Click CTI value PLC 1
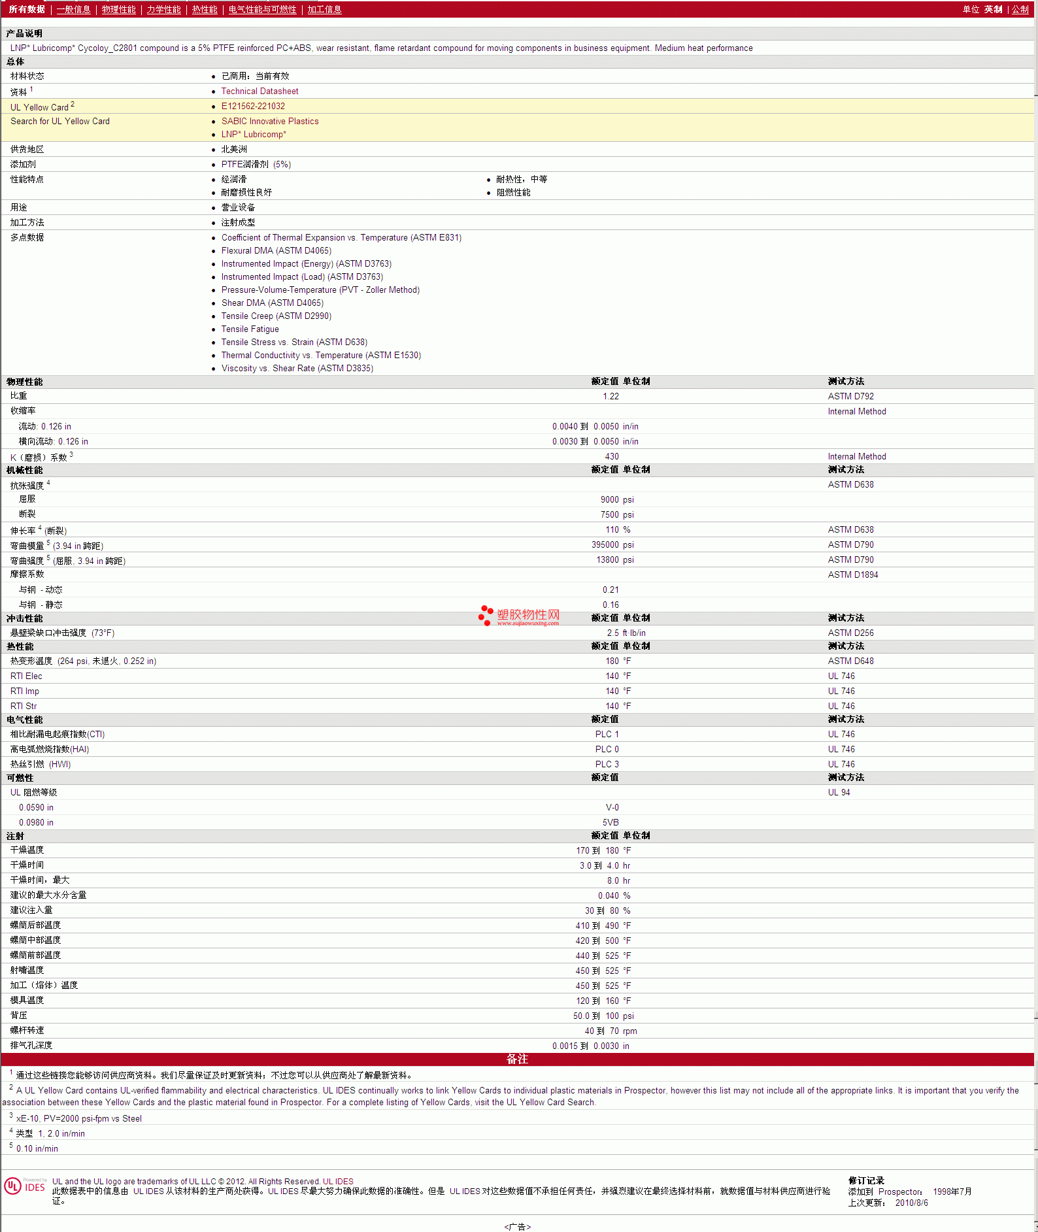The image size is (1038, 1232). (607, 735)
